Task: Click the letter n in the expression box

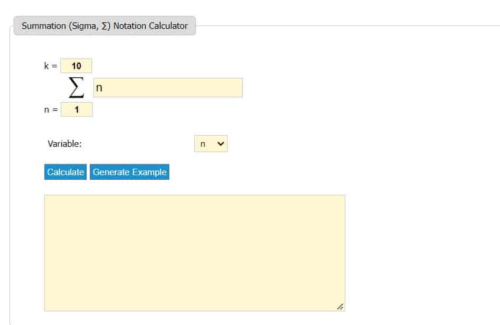Action: click(99, 88)
